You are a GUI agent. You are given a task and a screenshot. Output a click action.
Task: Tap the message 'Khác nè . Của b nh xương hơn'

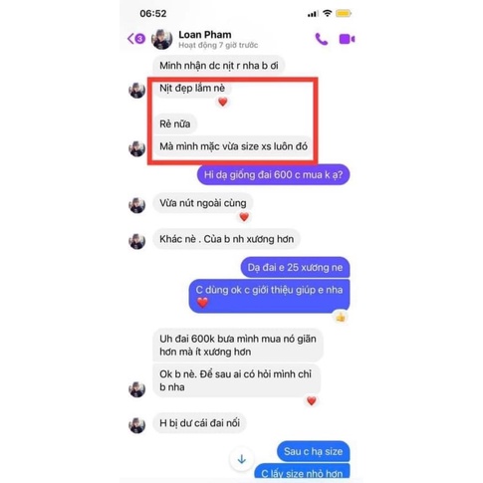pyautogui.click(x=226, y=239)
